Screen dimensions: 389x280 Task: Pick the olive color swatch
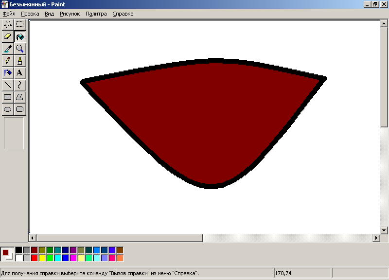coord(42,250)
